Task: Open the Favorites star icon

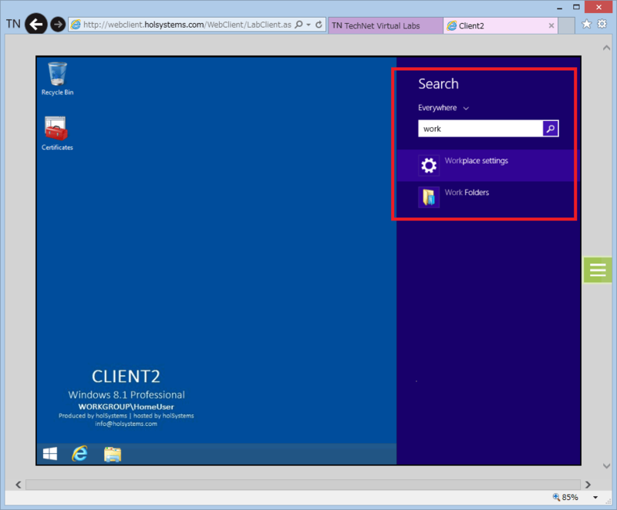Action: (x=586, y=25)
